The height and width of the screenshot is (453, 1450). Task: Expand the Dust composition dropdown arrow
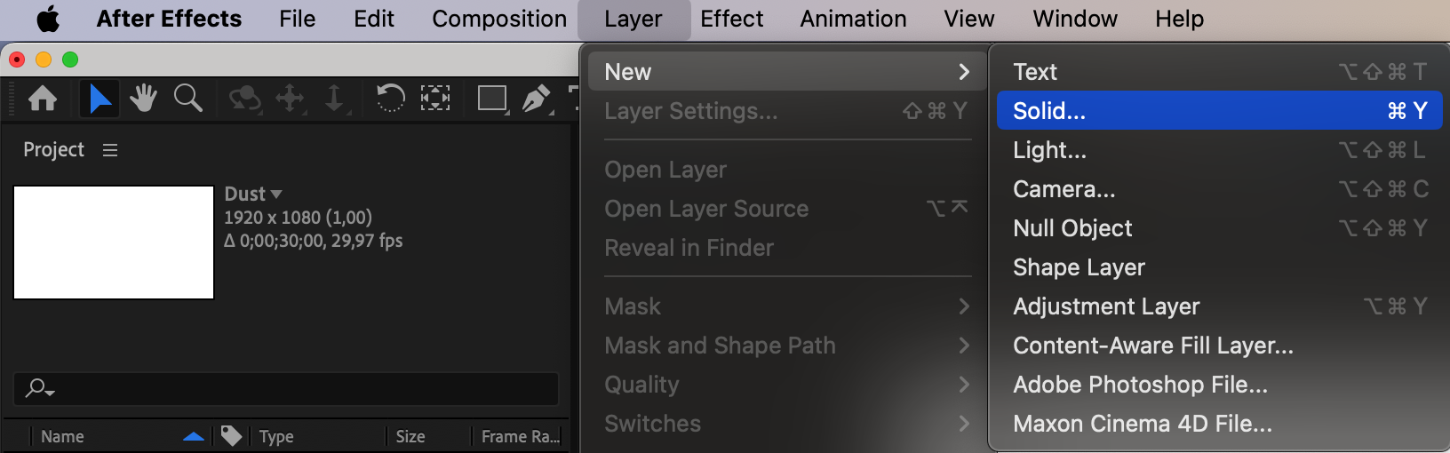coord(276,194)
